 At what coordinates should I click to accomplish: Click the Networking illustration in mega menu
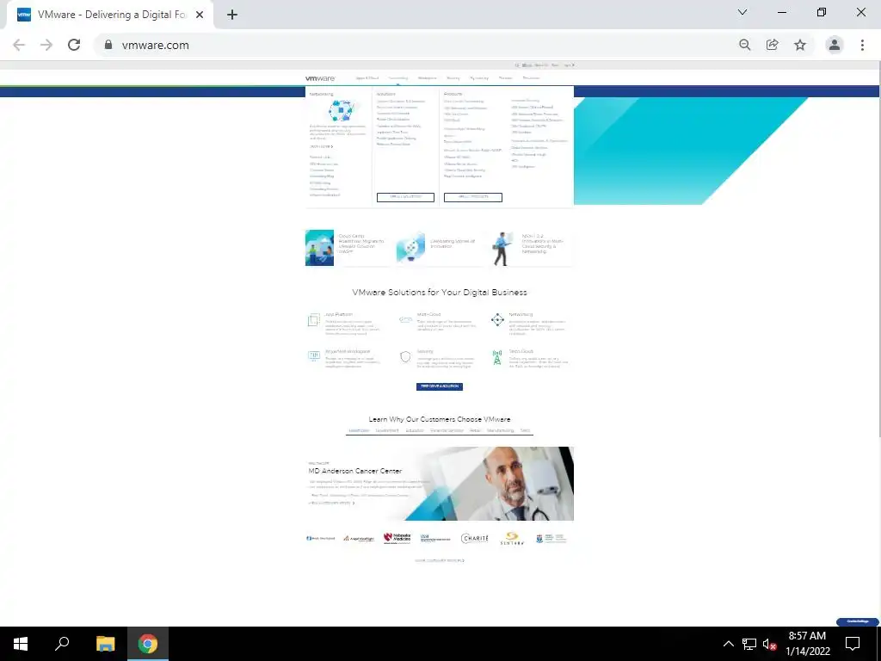click(x=341, y=111)
